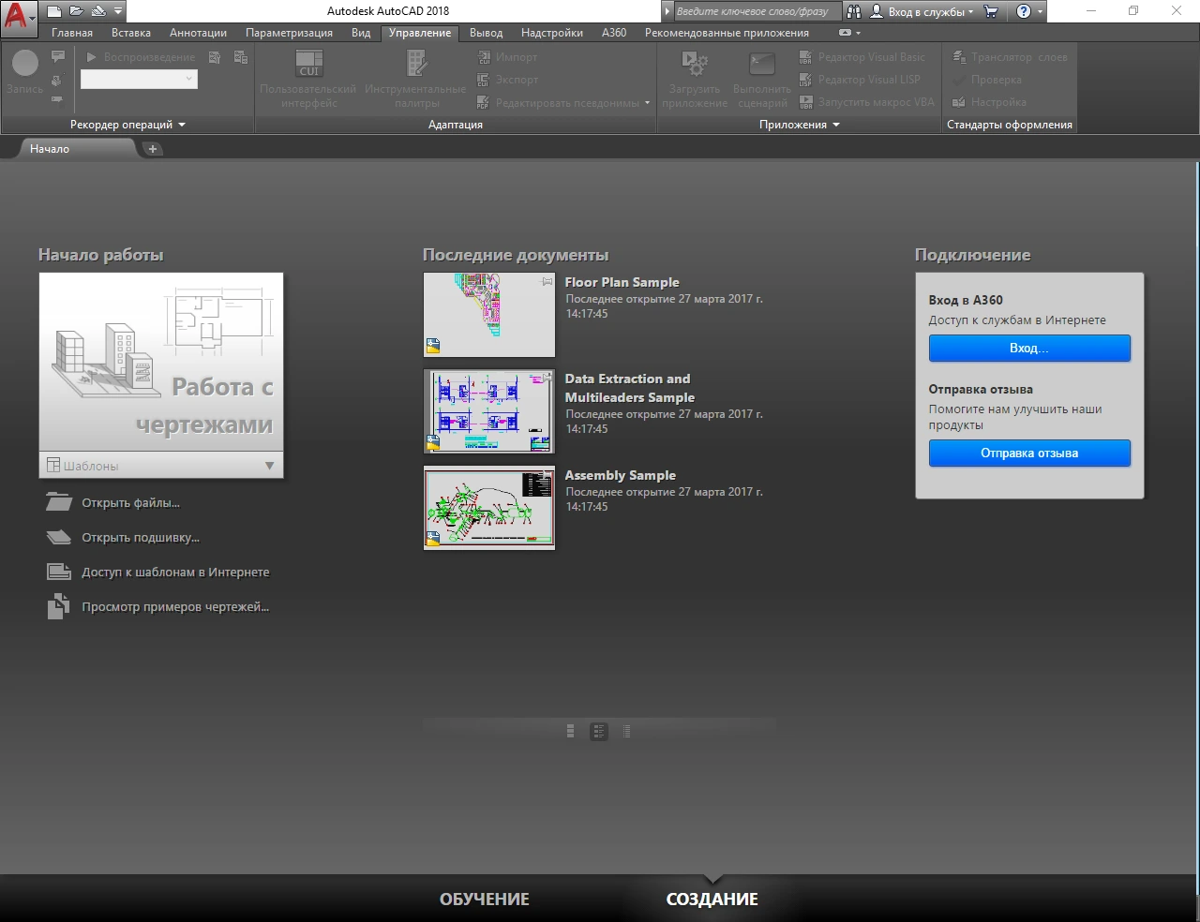Click the ribbon minimize toggle button
The height and width of the screenshot is (922, 1200).
(x=846, y=33)
